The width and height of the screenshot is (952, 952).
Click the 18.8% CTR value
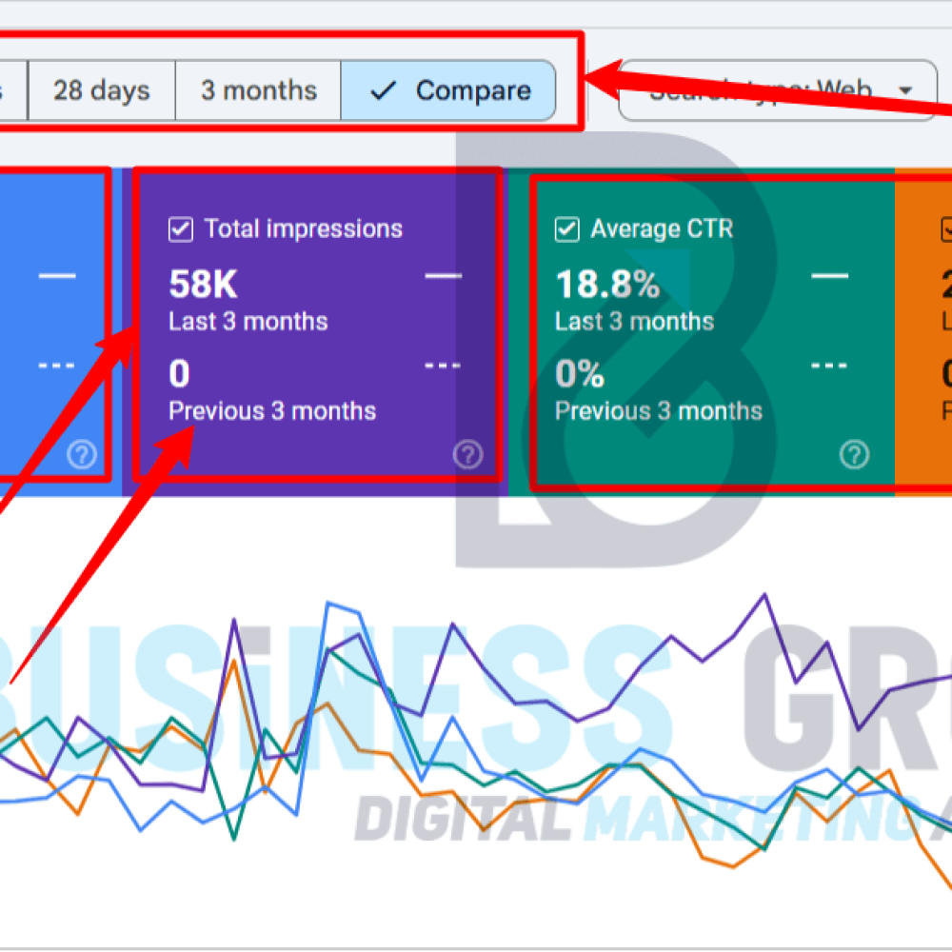(x=607, y=284)
